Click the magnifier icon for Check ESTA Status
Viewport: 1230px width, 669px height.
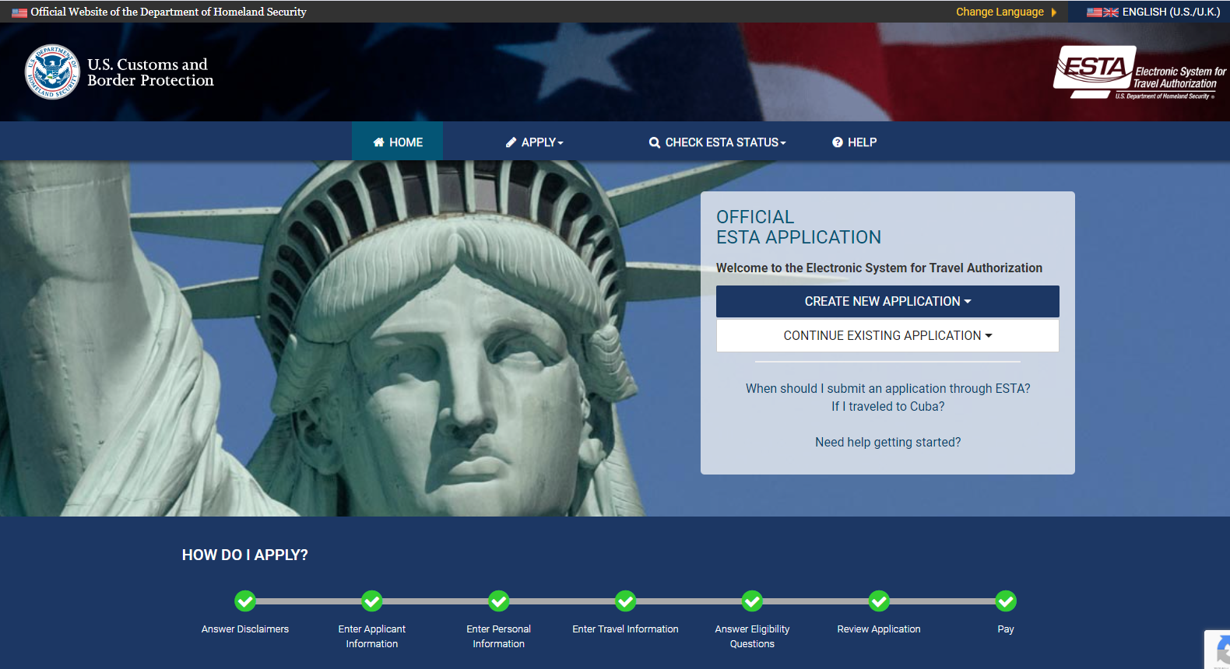click(655, 142)
